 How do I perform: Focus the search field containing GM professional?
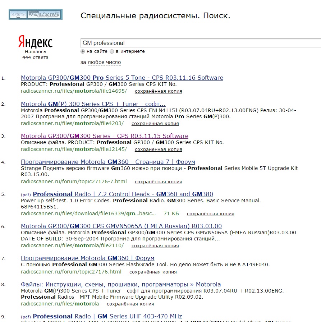coord(201,43)
